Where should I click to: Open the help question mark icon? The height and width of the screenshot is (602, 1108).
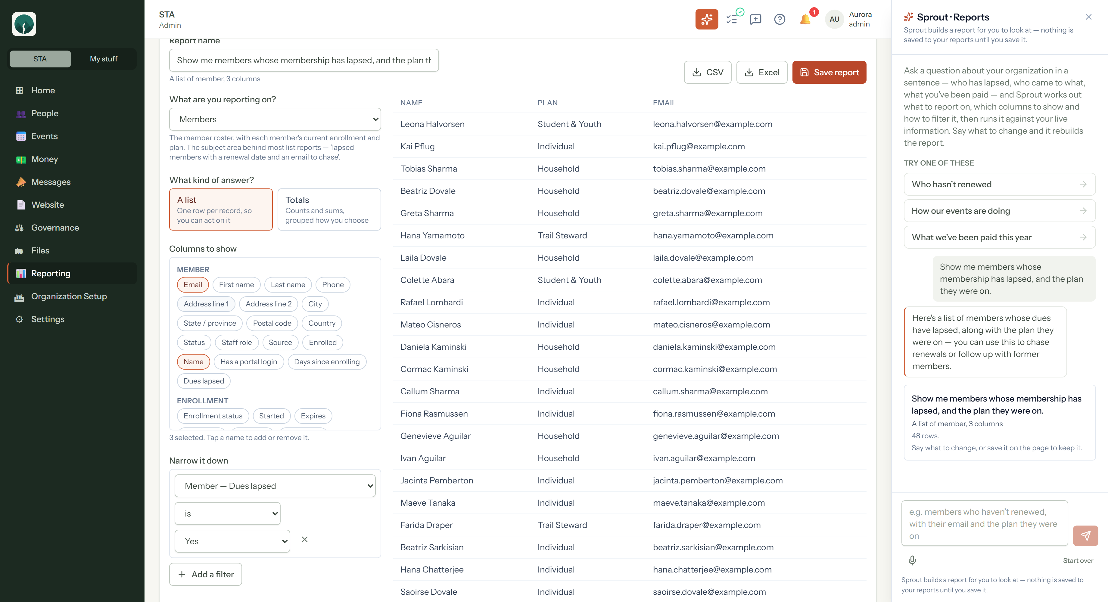[x=780, y=19]
